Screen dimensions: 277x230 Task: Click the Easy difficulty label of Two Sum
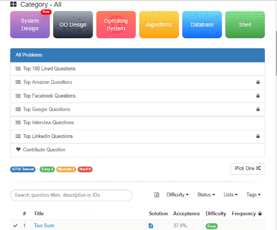coord(212,226)
